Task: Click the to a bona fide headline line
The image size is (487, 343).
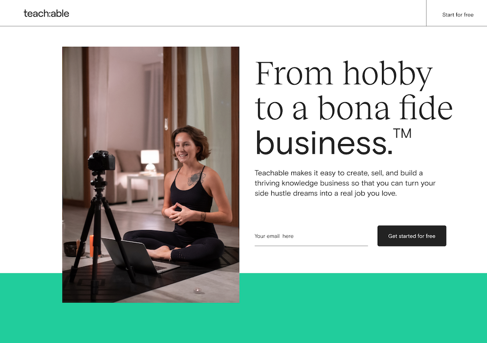Action: [x=354, y=108]
